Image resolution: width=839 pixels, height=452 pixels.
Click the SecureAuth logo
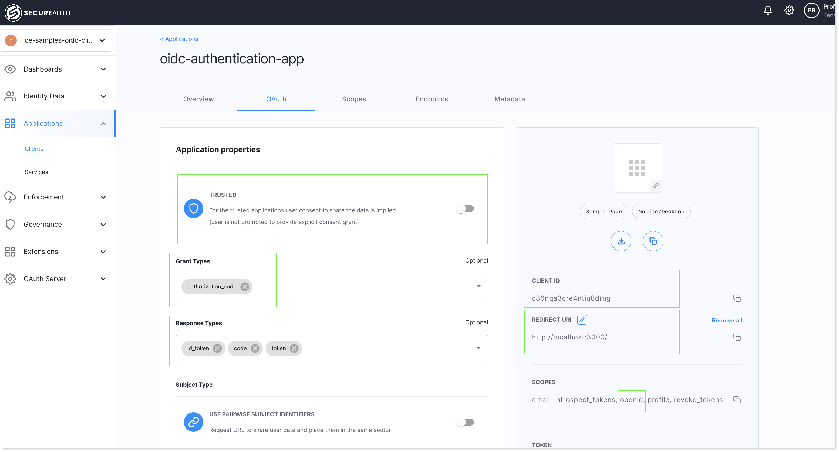tap(38, 13)
